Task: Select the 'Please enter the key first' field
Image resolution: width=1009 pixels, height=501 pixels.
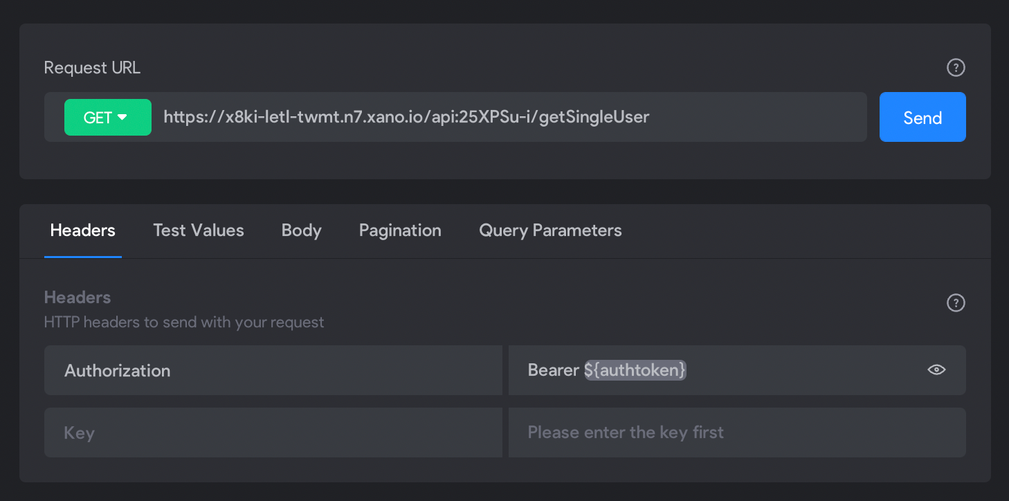Action: pyautogui.click(x=737, y=432)
